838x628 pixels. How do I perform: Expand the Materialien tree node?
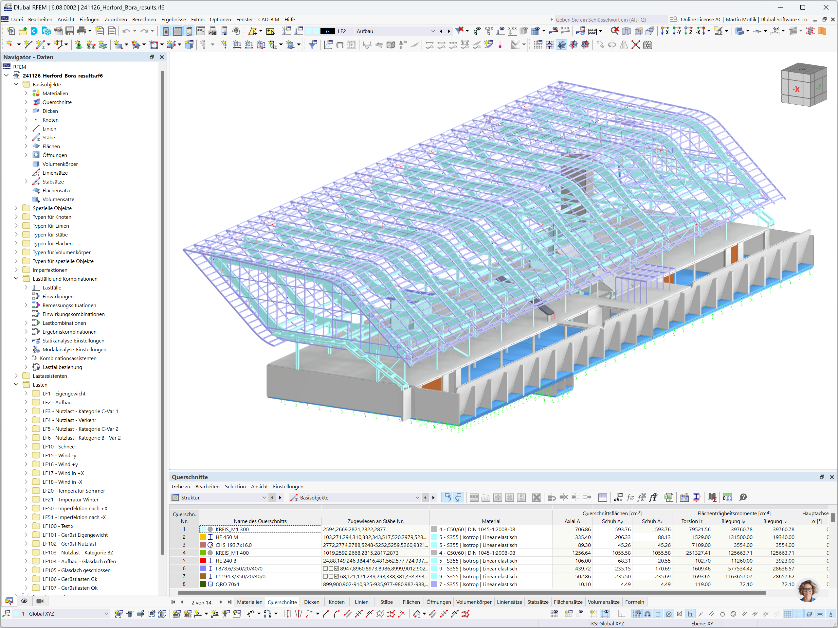coord(26,93)
